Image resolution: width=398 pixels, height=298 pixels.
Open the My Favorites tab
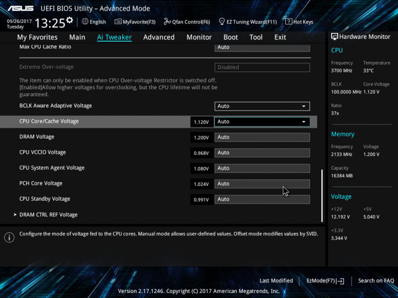point(37,37)
